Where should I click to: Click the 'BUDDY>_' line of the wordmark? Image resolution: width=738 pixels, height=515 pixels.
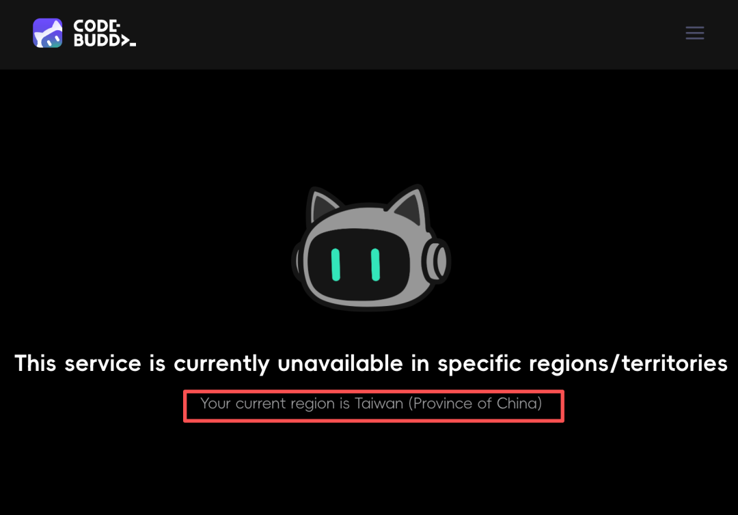tap(105, 40)
